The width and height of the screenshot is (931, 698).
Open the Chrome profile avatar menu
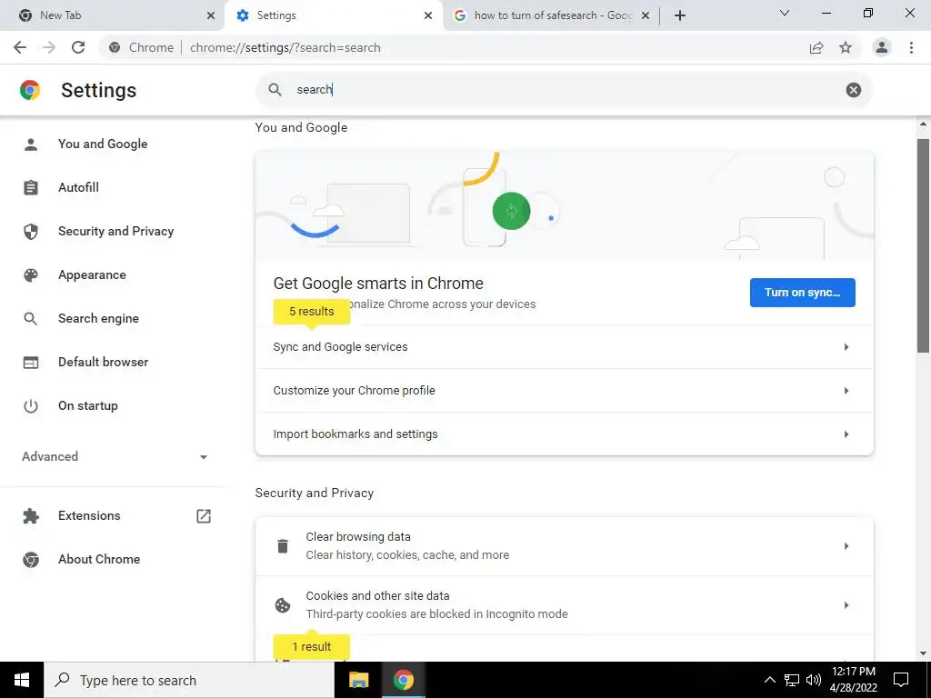882,47
